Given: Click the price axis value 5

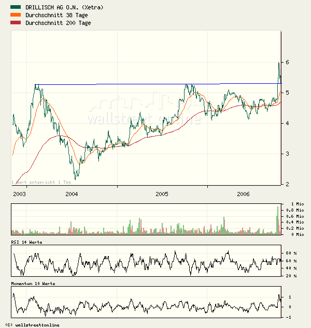Looking at the screenshot, I should pos(287,93).
